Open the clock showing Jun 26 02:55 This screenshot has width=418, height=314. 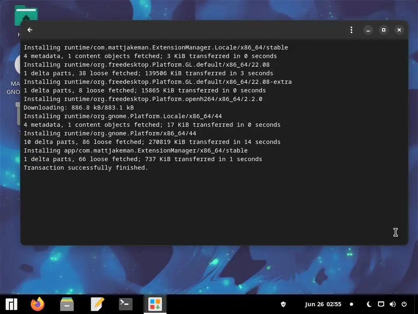[x=323, y=304]
